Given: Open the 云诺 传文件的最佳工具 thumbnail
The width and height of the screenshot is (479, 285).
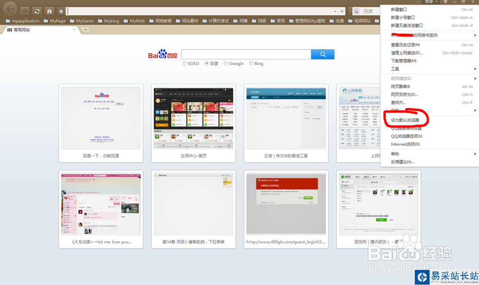Looking at the screenshot, I should click(x=286, y=124).
